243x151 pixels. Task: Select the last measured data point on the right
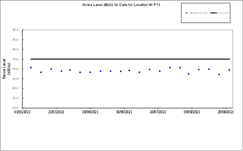coord(229,70)
